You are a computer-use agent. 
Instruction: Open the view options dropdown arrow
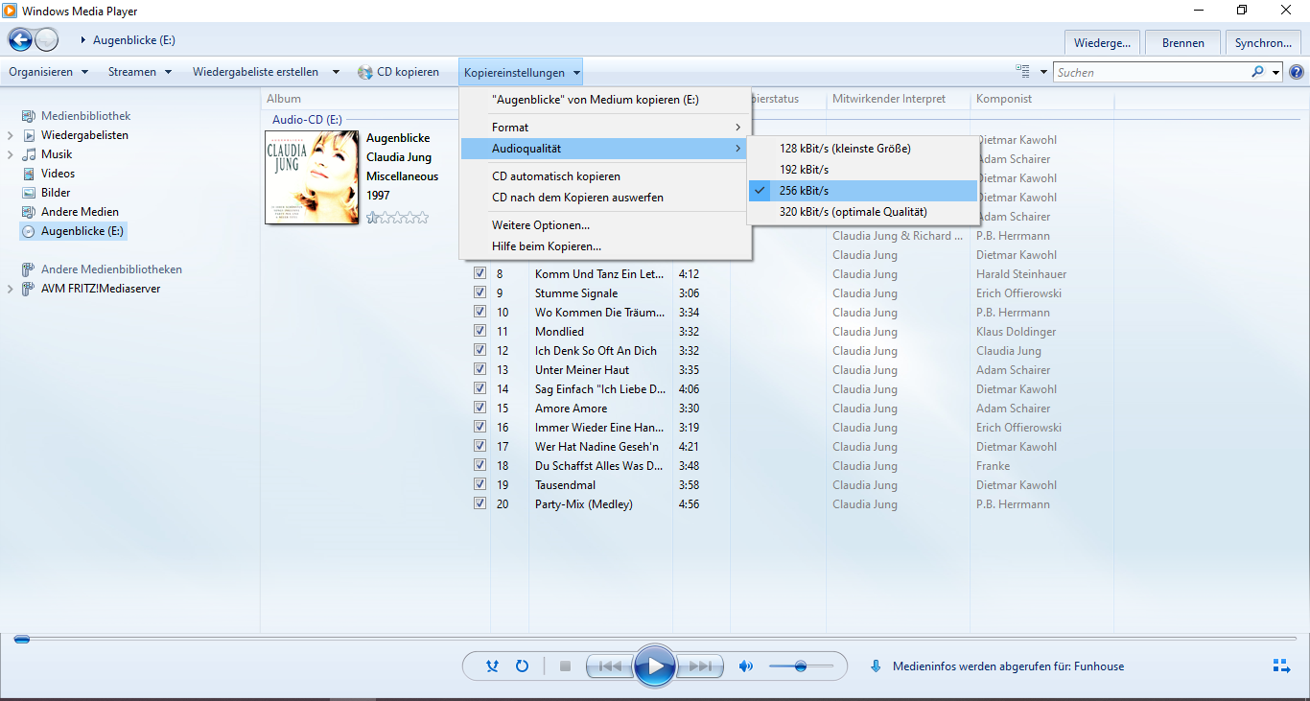[x=1043, y=72]
